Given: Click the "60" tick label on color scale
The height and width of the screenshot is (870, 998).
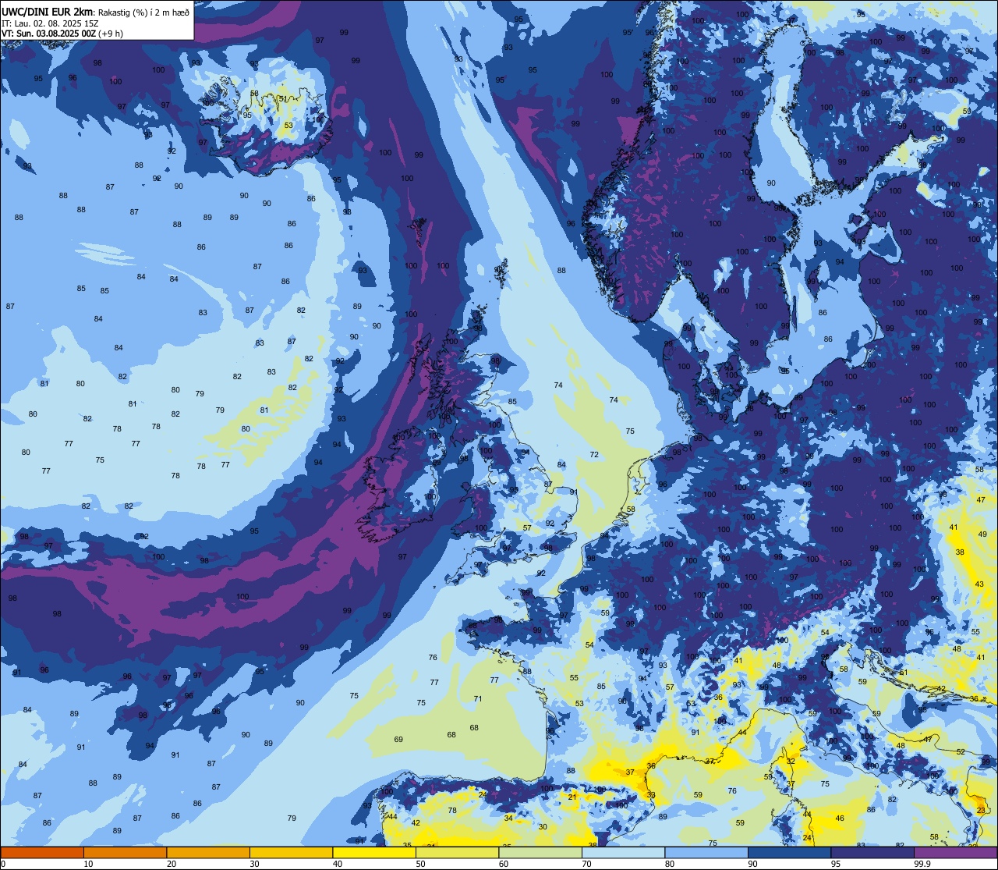Looking at the screenshot, I should pos(504,864).
